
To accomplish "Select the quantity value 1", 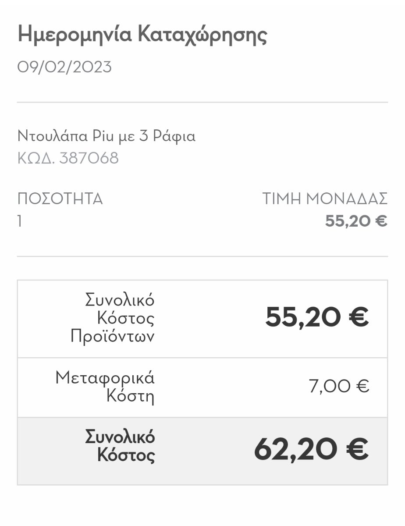I will coord(20,221).
